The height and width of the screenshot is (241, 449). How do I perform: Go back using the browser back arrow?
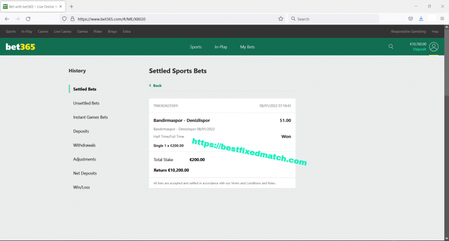[x=7, y=19]
